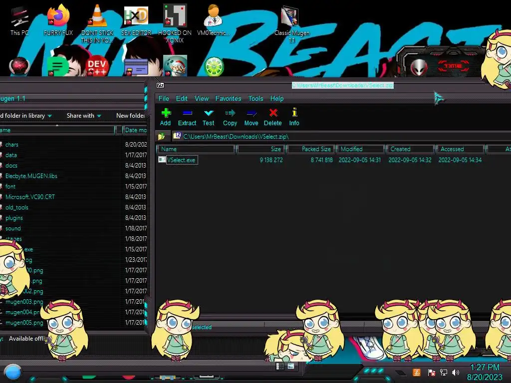This screenshot has height=383, width=511.
Task: Open Action Center flag tray icon
Action: [432, 372]
